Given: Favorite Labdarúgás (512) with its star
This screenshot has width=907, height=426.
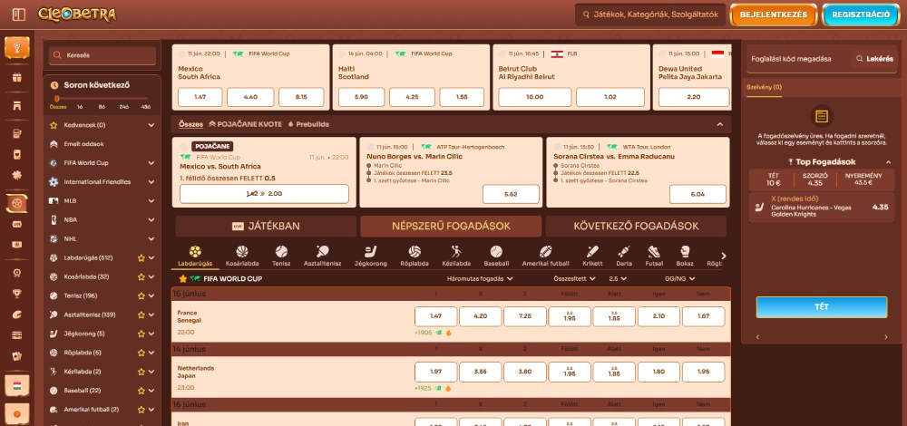Looking at the screenshot, I should [141, 257].
